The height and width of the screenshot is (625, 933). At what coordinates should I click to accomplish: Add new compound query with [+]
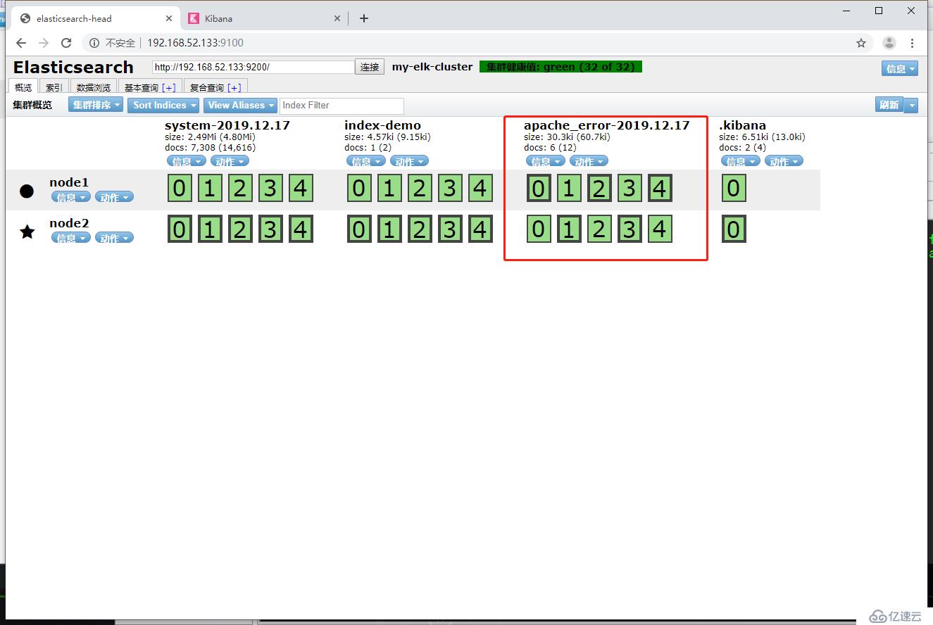(x=234, y=87)
